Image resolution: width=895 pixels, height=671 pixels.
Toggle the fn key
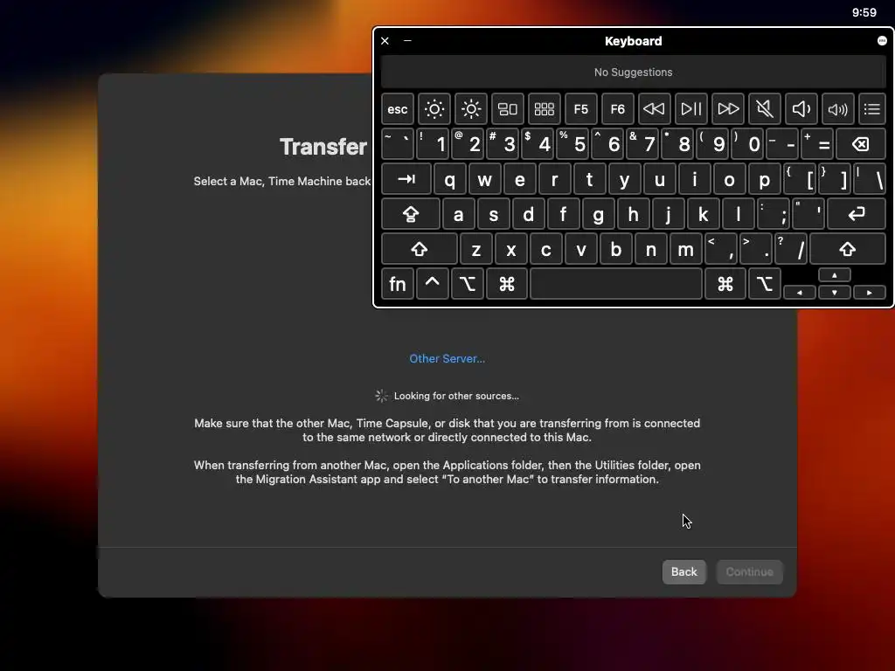(x=398, y=284)
